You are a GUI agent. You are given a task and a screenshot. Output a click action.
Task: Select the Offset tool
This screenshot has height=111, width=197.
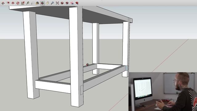point(8,3)
